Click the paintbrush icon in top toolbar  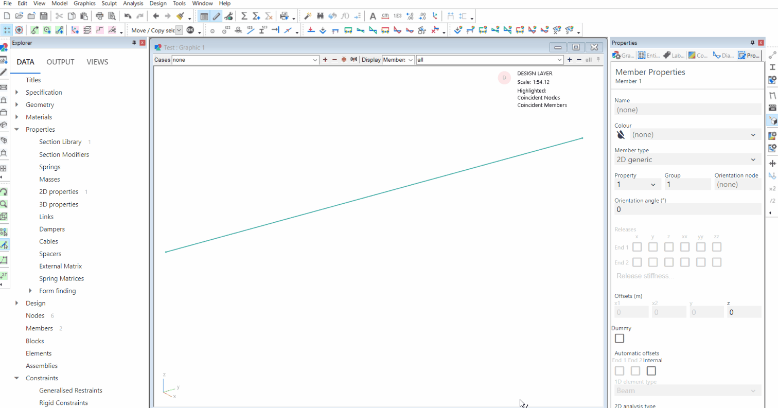coord(180,16)
